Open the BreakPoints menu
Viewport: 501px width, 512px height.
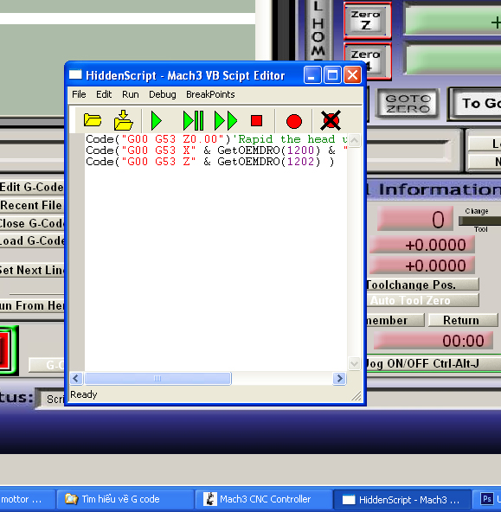[210, 94]
